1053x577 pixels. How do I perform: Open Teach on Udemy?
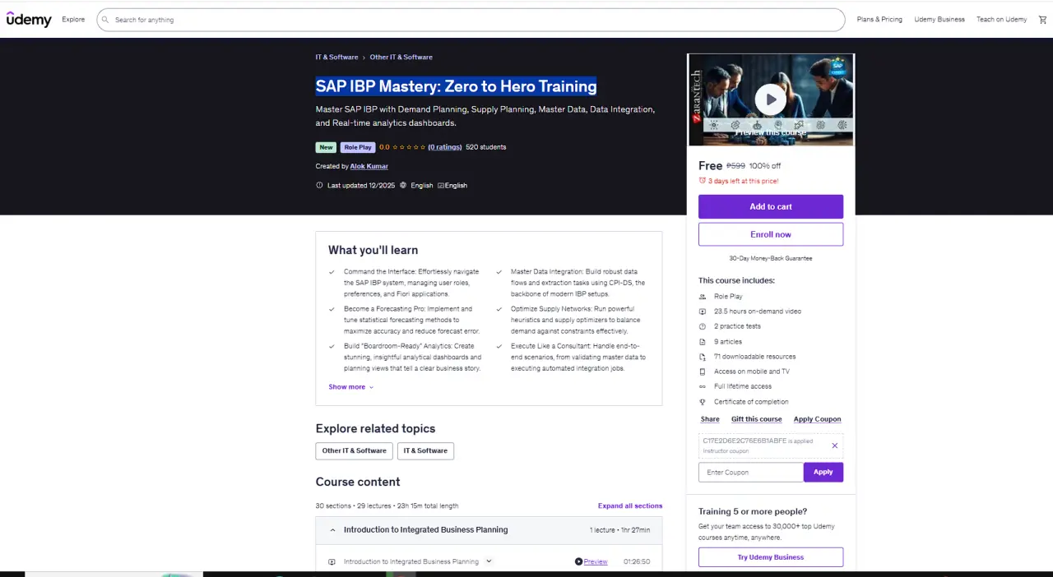pos(1001,20)
